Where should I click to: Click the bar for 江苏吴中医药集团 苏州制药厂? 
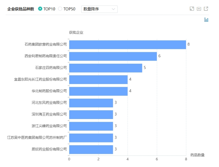[x=91, y=138]
